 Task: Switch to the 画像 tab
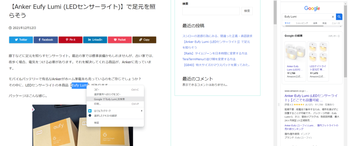tap(315, 23)
